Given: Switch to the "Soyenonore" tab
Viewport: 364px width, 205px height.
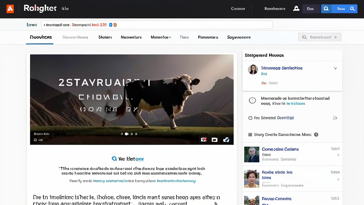Looking at the screenshot, I should coord(239,37).
